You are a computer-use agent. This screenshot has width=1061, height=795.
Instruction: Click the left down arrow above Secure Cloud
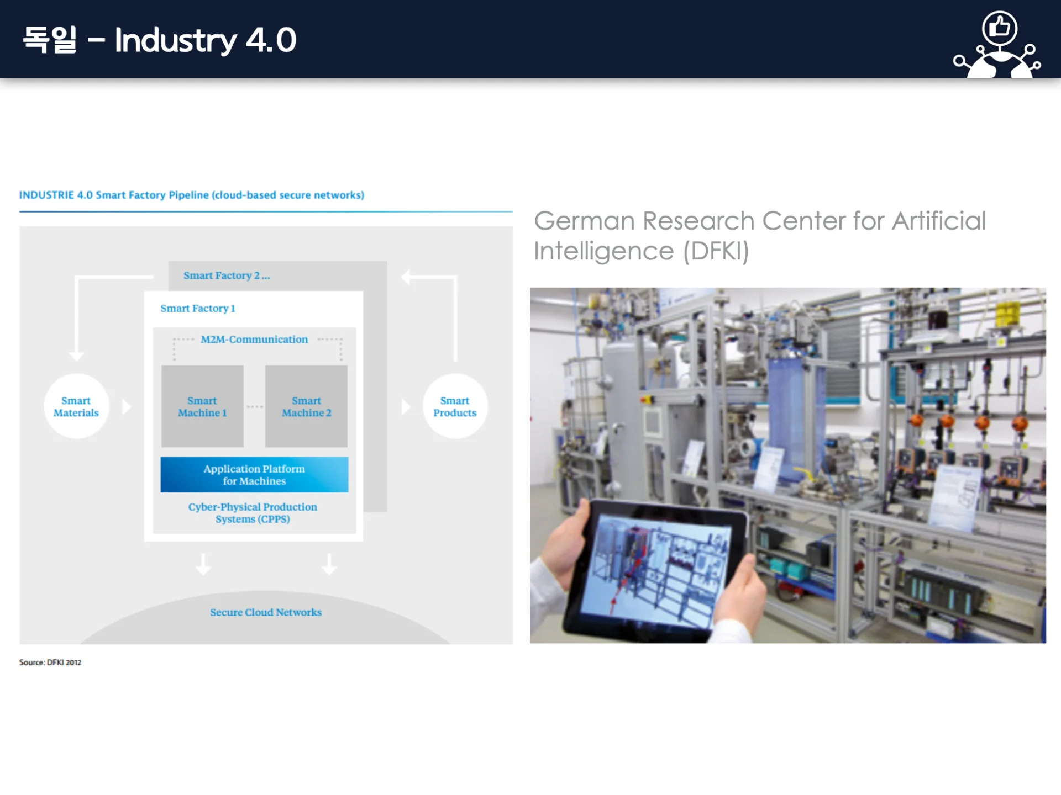click(x=203, y=564)
